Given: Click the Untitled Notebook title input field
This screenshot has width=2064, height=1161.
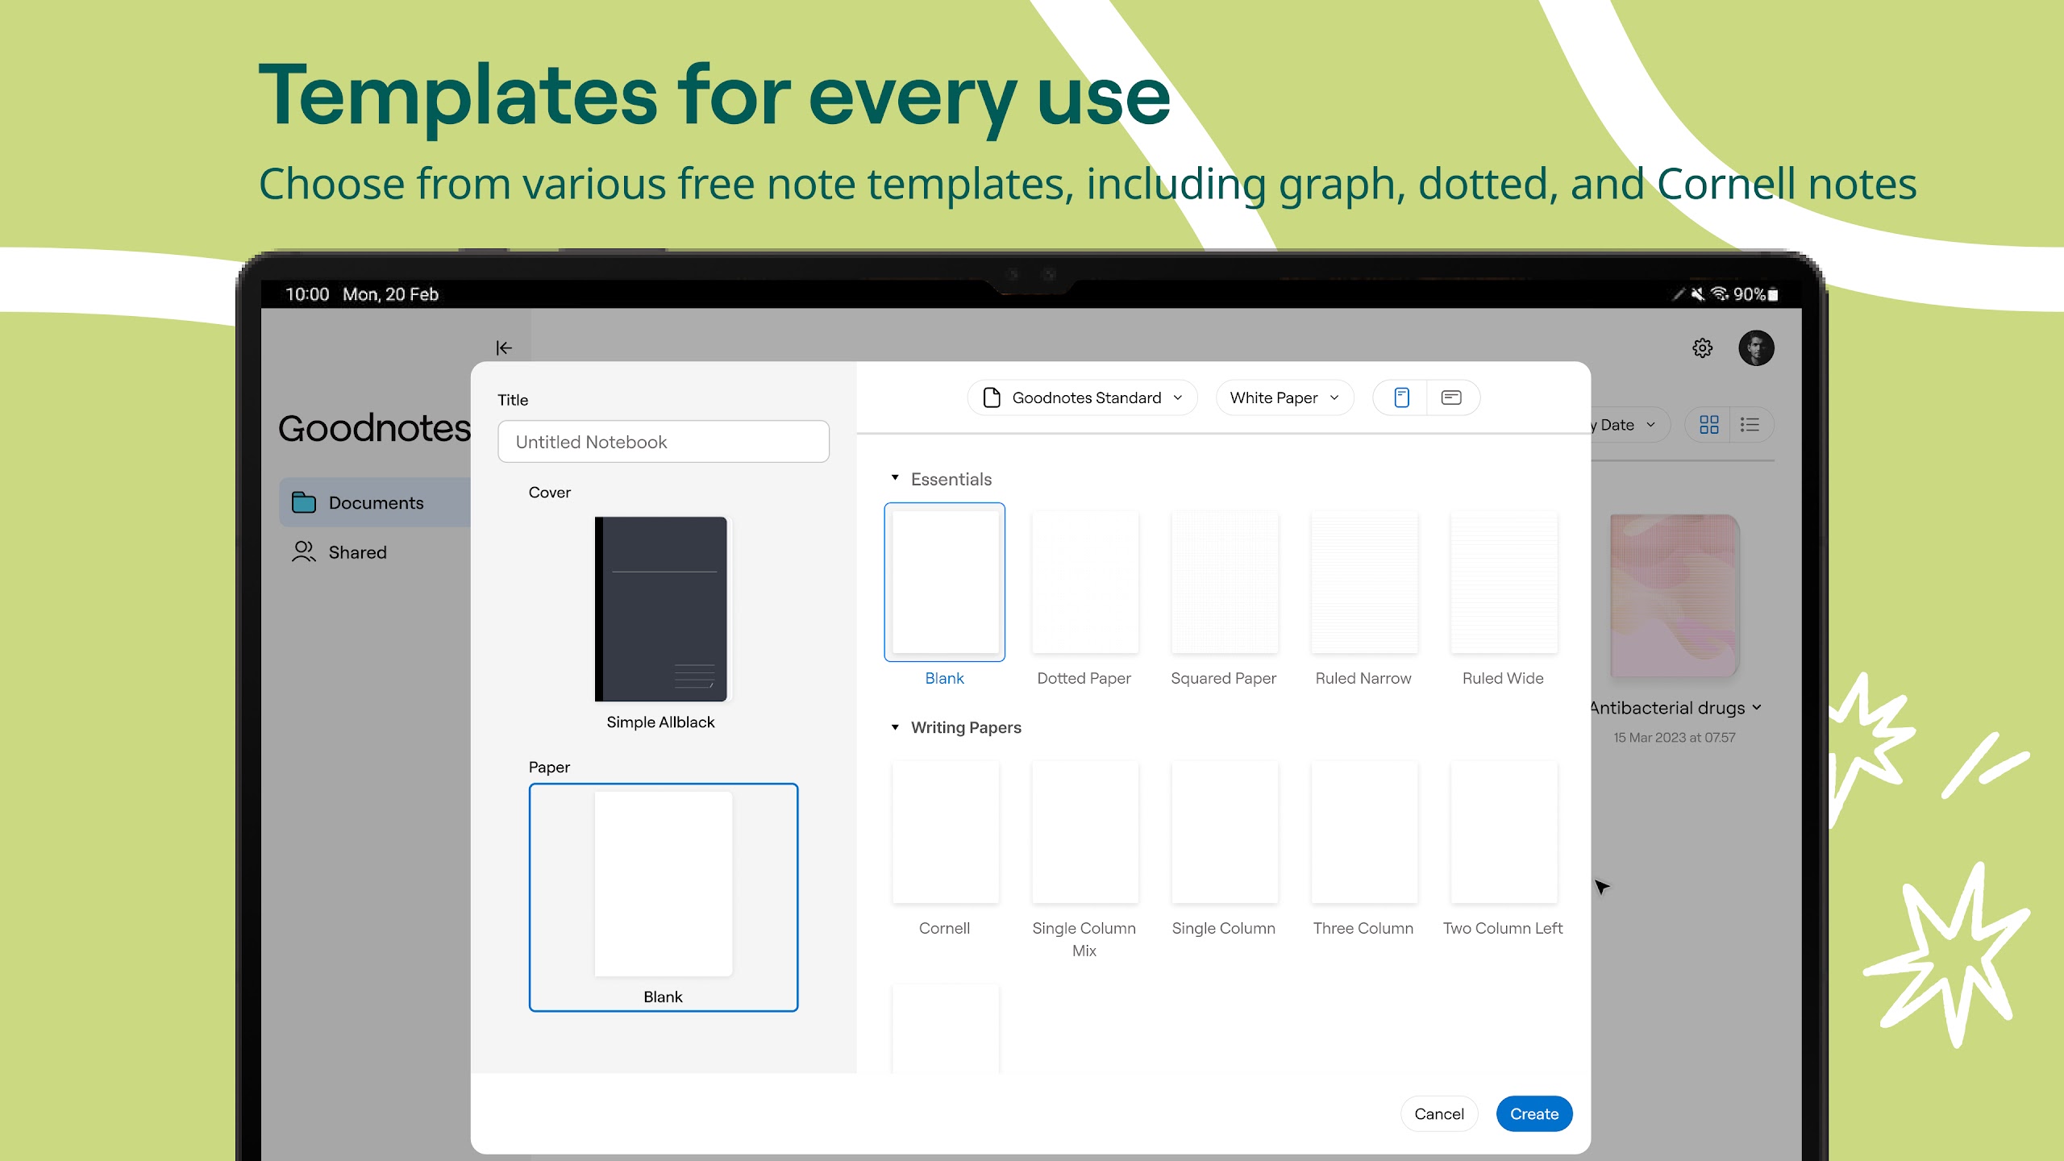Looking at the screenshot, I should pos(664,441).
